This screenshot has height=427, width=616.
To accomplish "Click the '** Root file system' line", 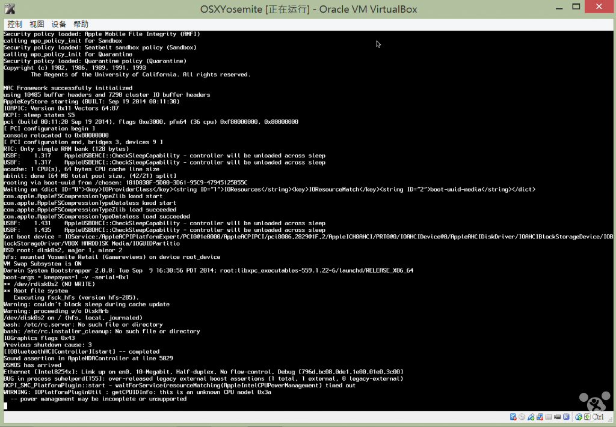I will [x=35, y=291].
